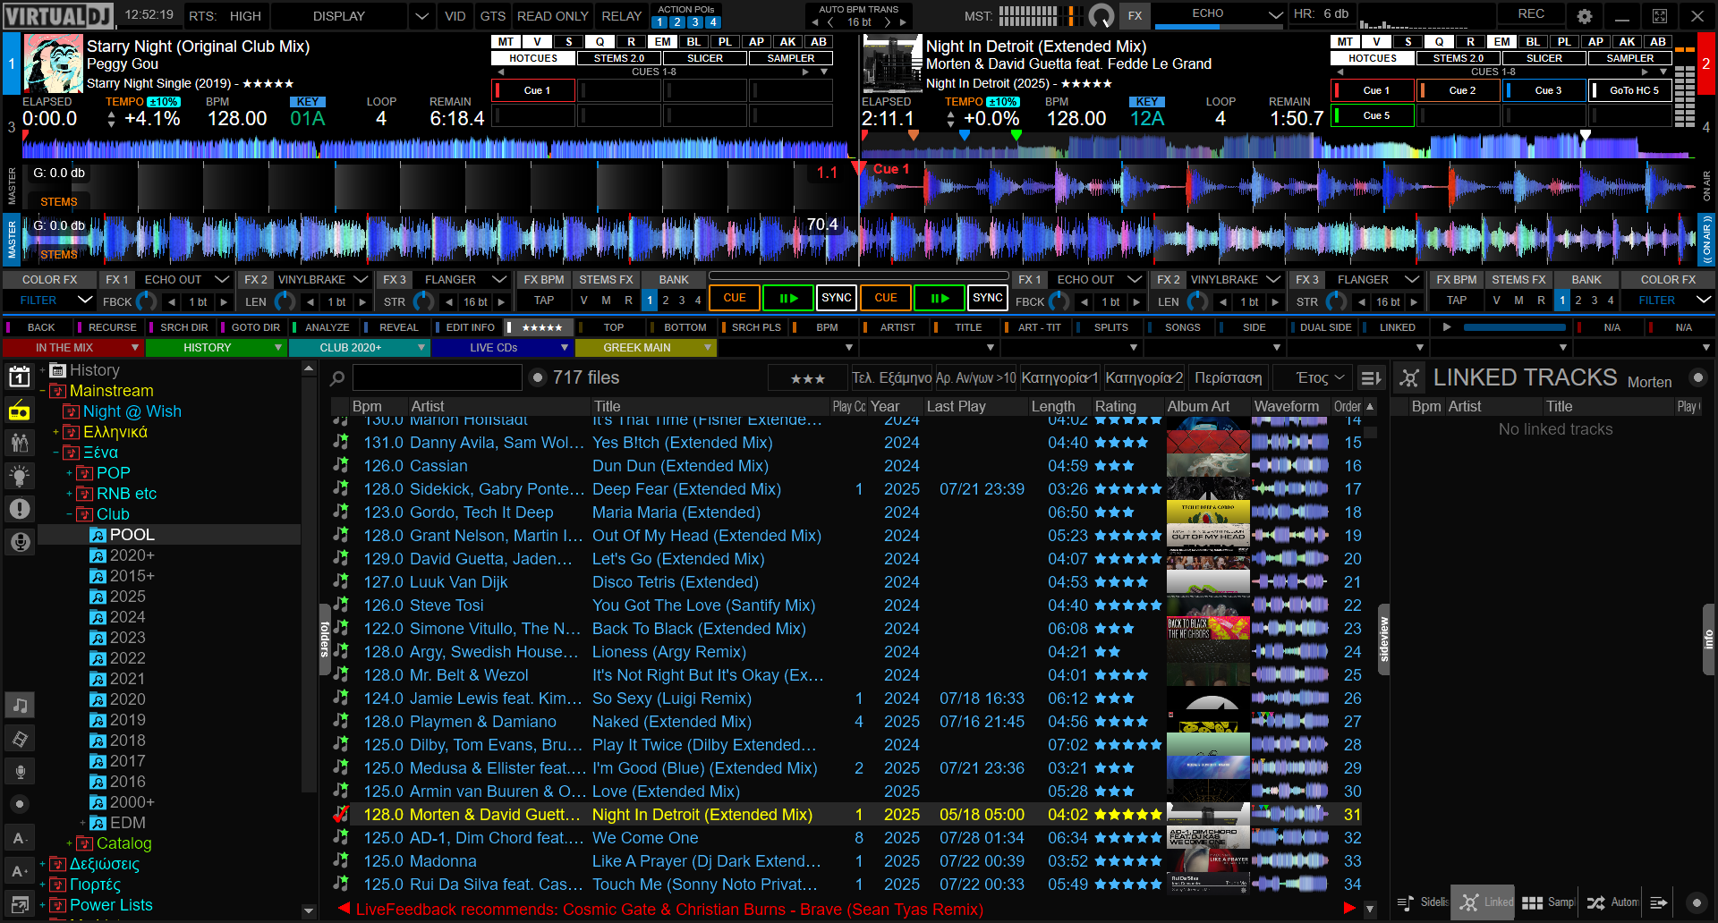Switch to the Sidelist tab
Image resolution: width=1718 pixels, height=923 pixels.
(x=1422, y=902)
